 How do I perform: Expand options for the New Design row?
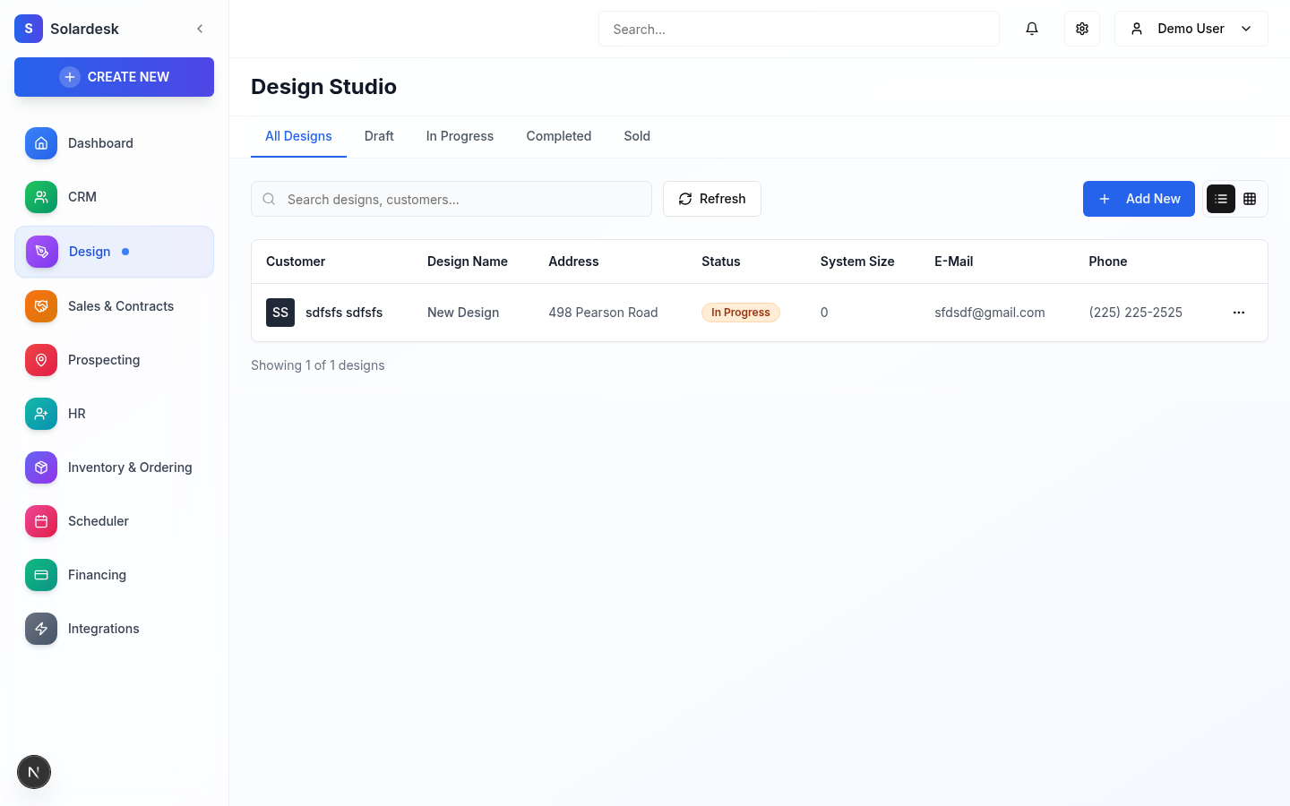tap(1239, 312)
